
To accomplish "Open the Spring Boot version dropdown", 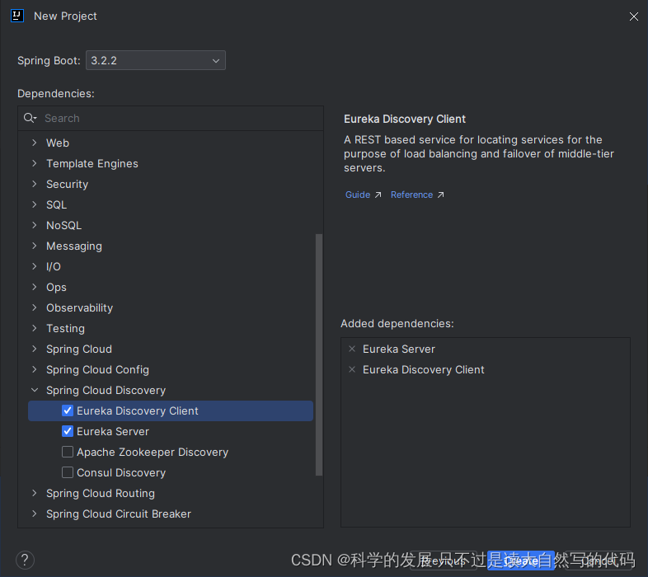I will click(x=155, y=60).
